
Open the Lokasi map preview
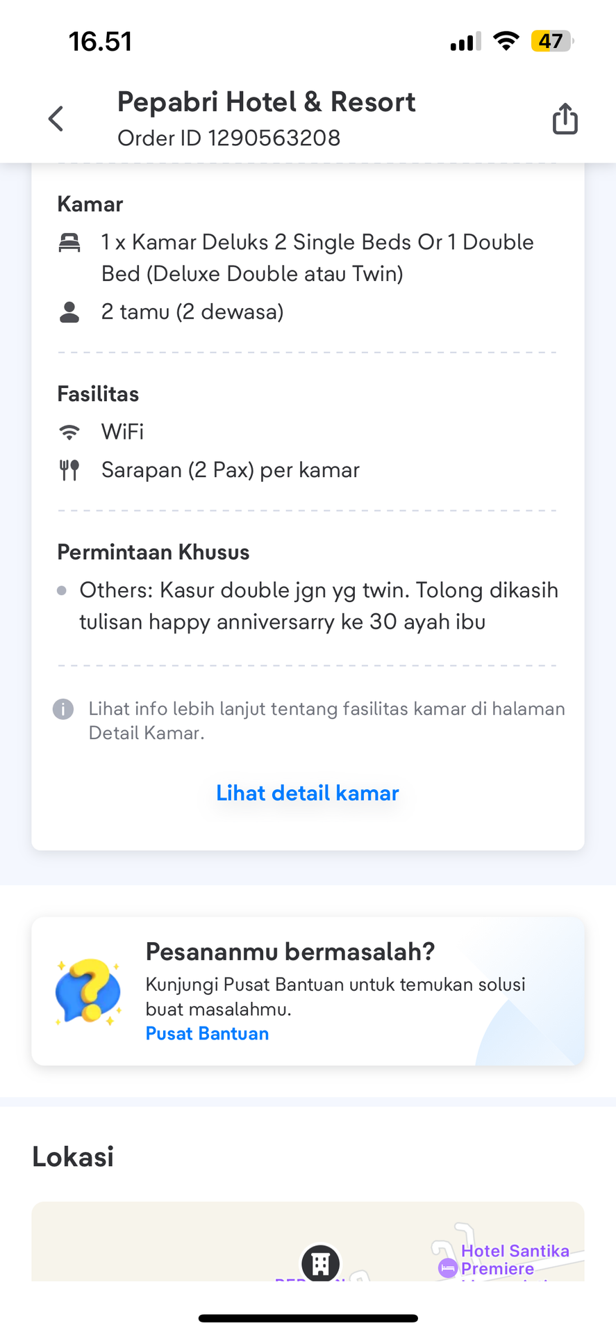[308, 1241]
